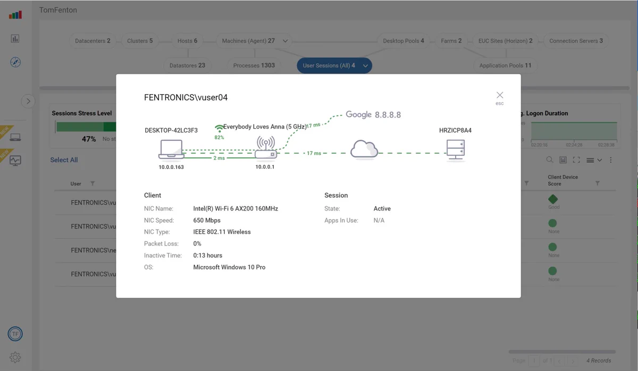Viewport: 638px width, 371px height.
Task: Click the HRZICP8A4 server icon
Action: [x=456, y=150]
